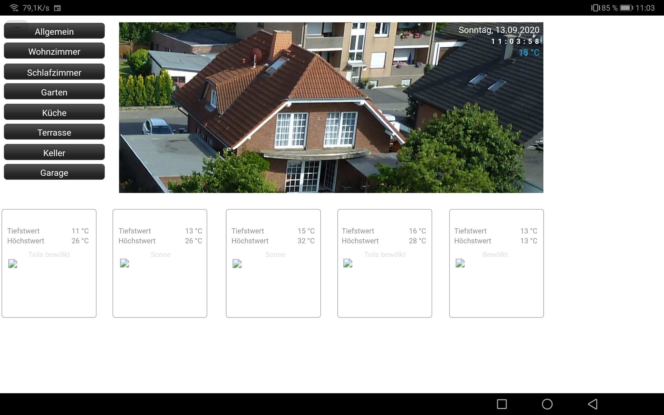
Task: Tap the three-dots overlay menu handle
Action: click(16, 27)
